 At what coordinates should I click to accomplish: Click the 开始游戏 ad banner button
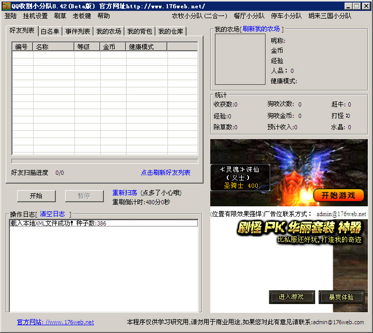[x=338, y=195]
